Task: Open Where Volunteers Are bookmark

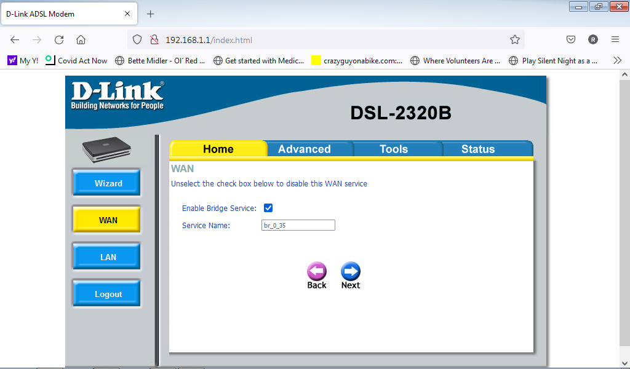Action: click(x=455, y=61)
